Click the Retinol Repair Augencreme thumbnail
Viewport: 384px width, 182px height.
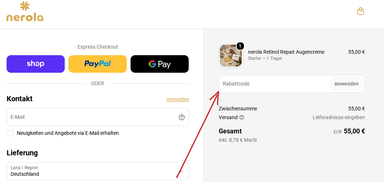230,56
